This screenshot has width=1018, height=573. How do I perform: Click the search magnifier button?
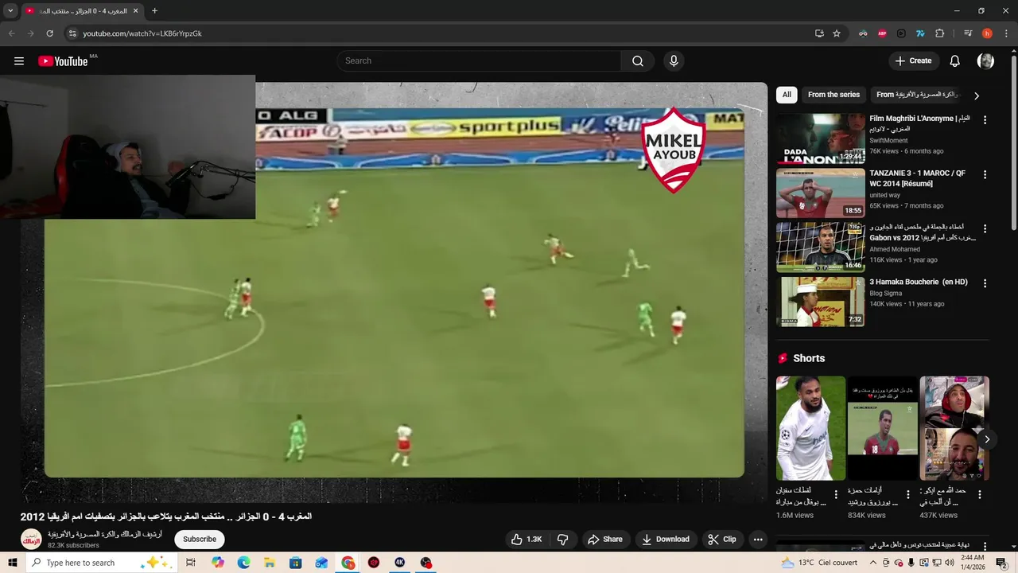(x=638, y=61)
